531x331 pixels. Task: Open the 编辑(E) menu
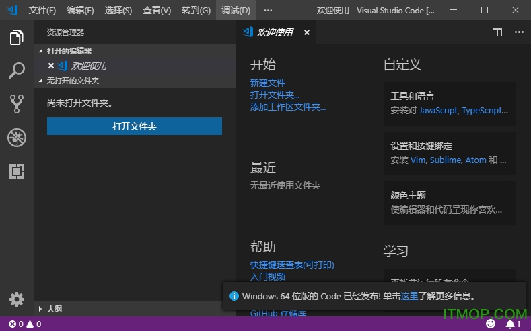click(80, 11)
